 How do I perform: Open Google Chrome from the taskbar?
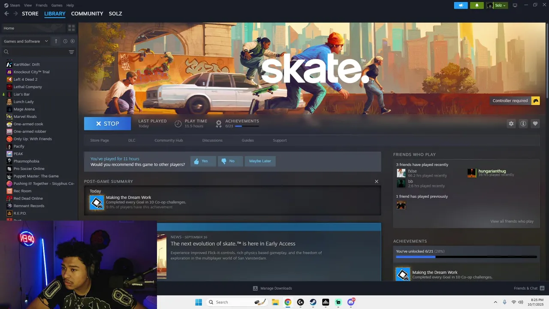pyautogui.click(x=288, y=302)
